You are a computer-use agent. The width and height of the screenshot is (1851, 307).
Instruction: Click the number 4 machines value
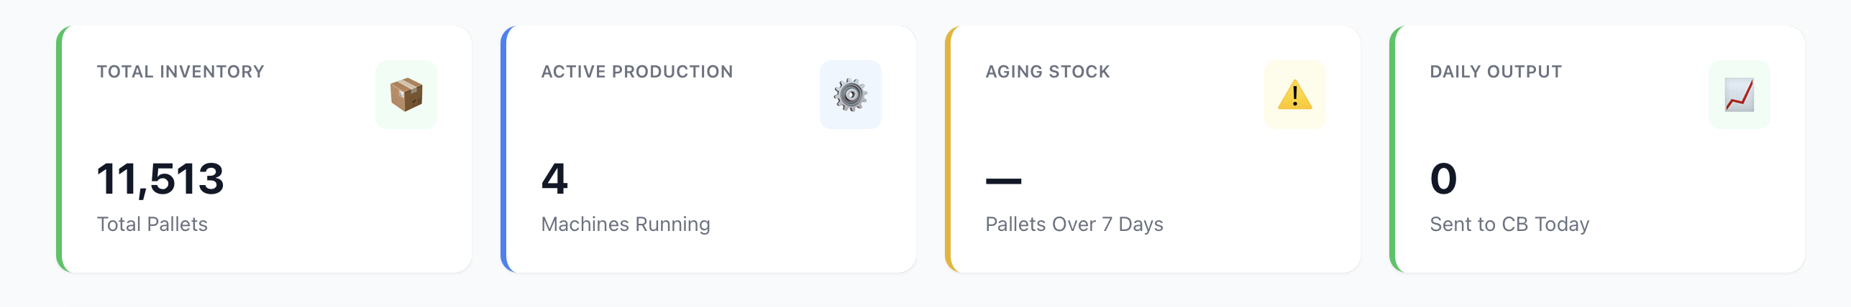point(554,179)
